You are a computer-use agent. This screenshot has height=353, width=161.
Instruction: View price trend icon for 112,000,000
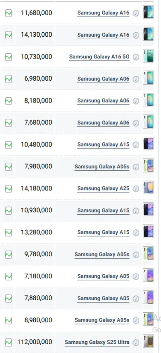click(8, 343)
